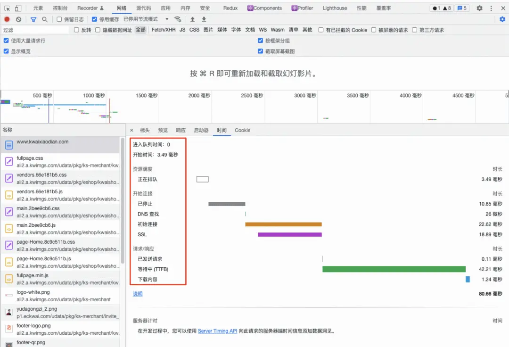Export HAR file with download arrow
The image size is (509, 347).
coord(204,19)
